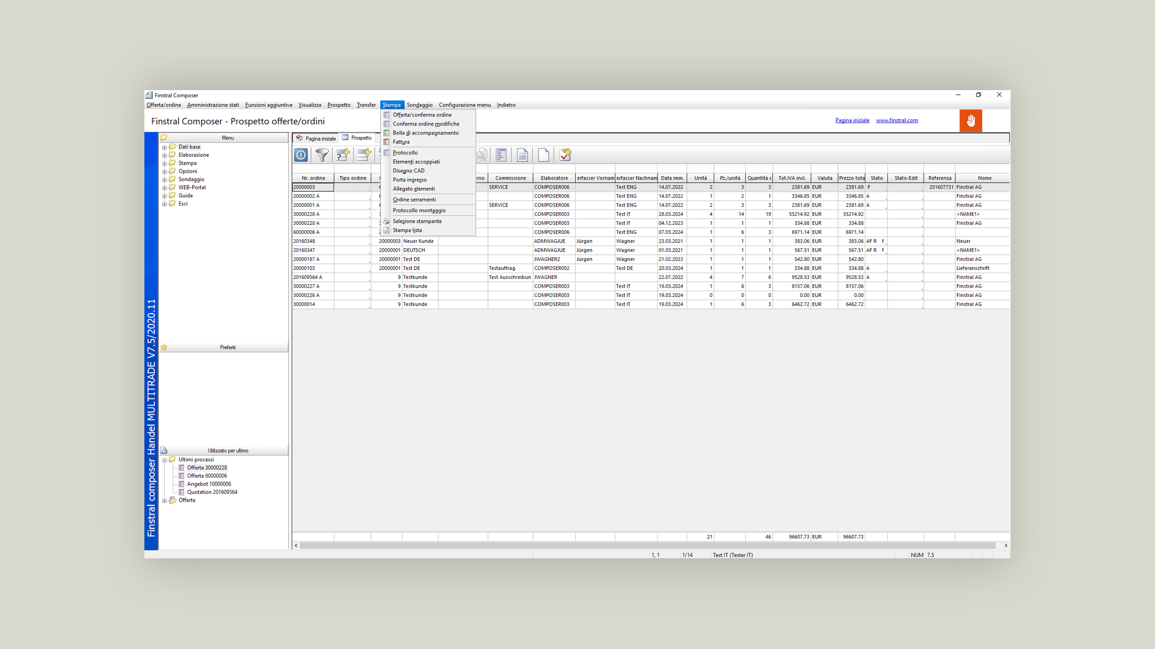This screenshot has height=649, width=1155.
Task: Expand the WEB-Portal tree node
Action: [x=164, y=187]
